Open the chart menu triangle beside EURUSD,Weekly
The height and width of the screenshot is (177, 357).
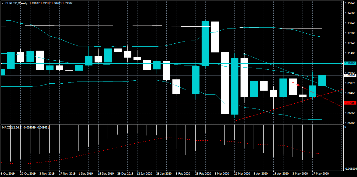click(x=3, y=4)
